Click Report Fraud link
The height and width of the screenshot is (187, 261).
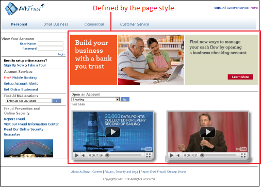tap(14, 119)
